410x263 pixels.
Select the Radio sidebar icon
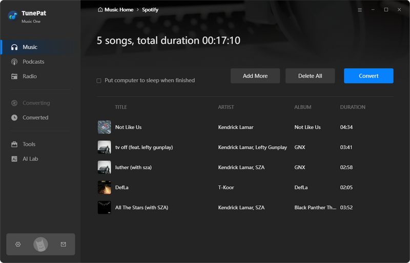(x=14, y=76)
